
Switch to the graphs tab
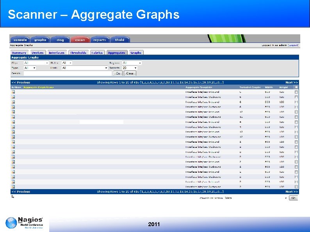click(40, 40)
